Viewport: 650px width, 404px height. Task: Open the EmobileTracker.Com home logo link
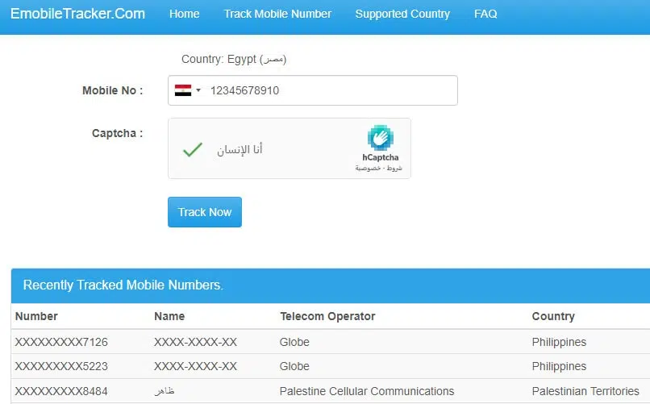click(77, 14)
